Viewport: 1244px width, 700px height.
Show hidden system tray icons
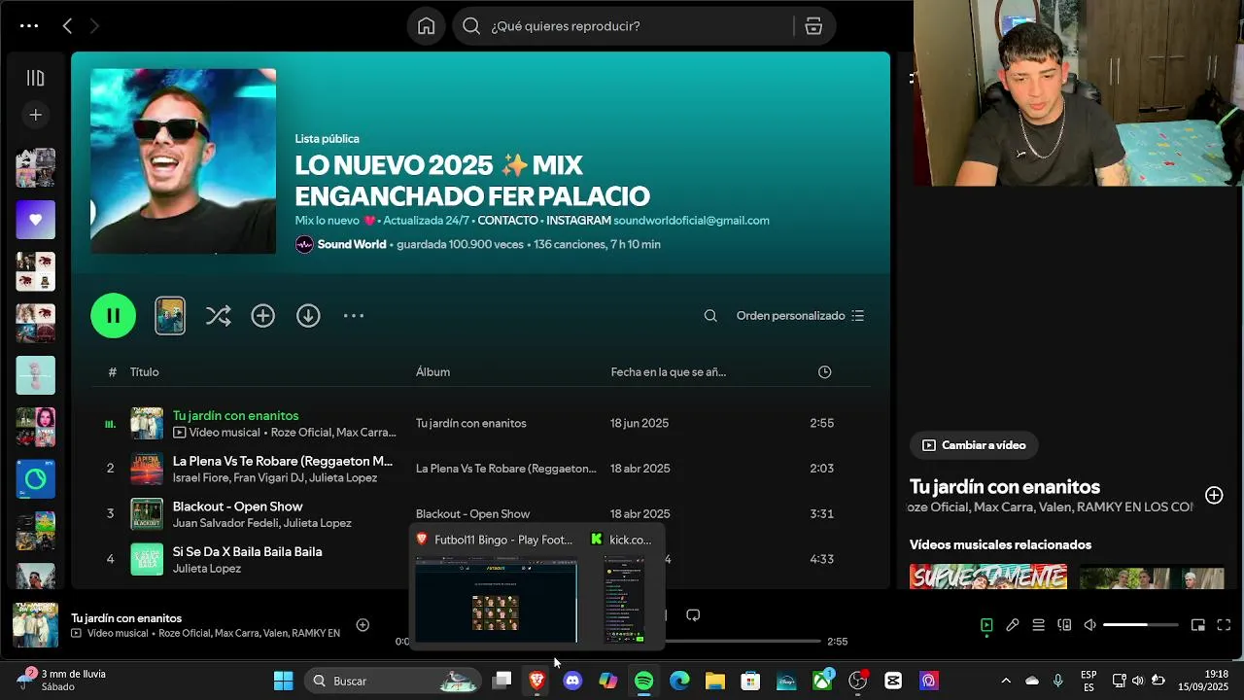tap(1005, 681)
